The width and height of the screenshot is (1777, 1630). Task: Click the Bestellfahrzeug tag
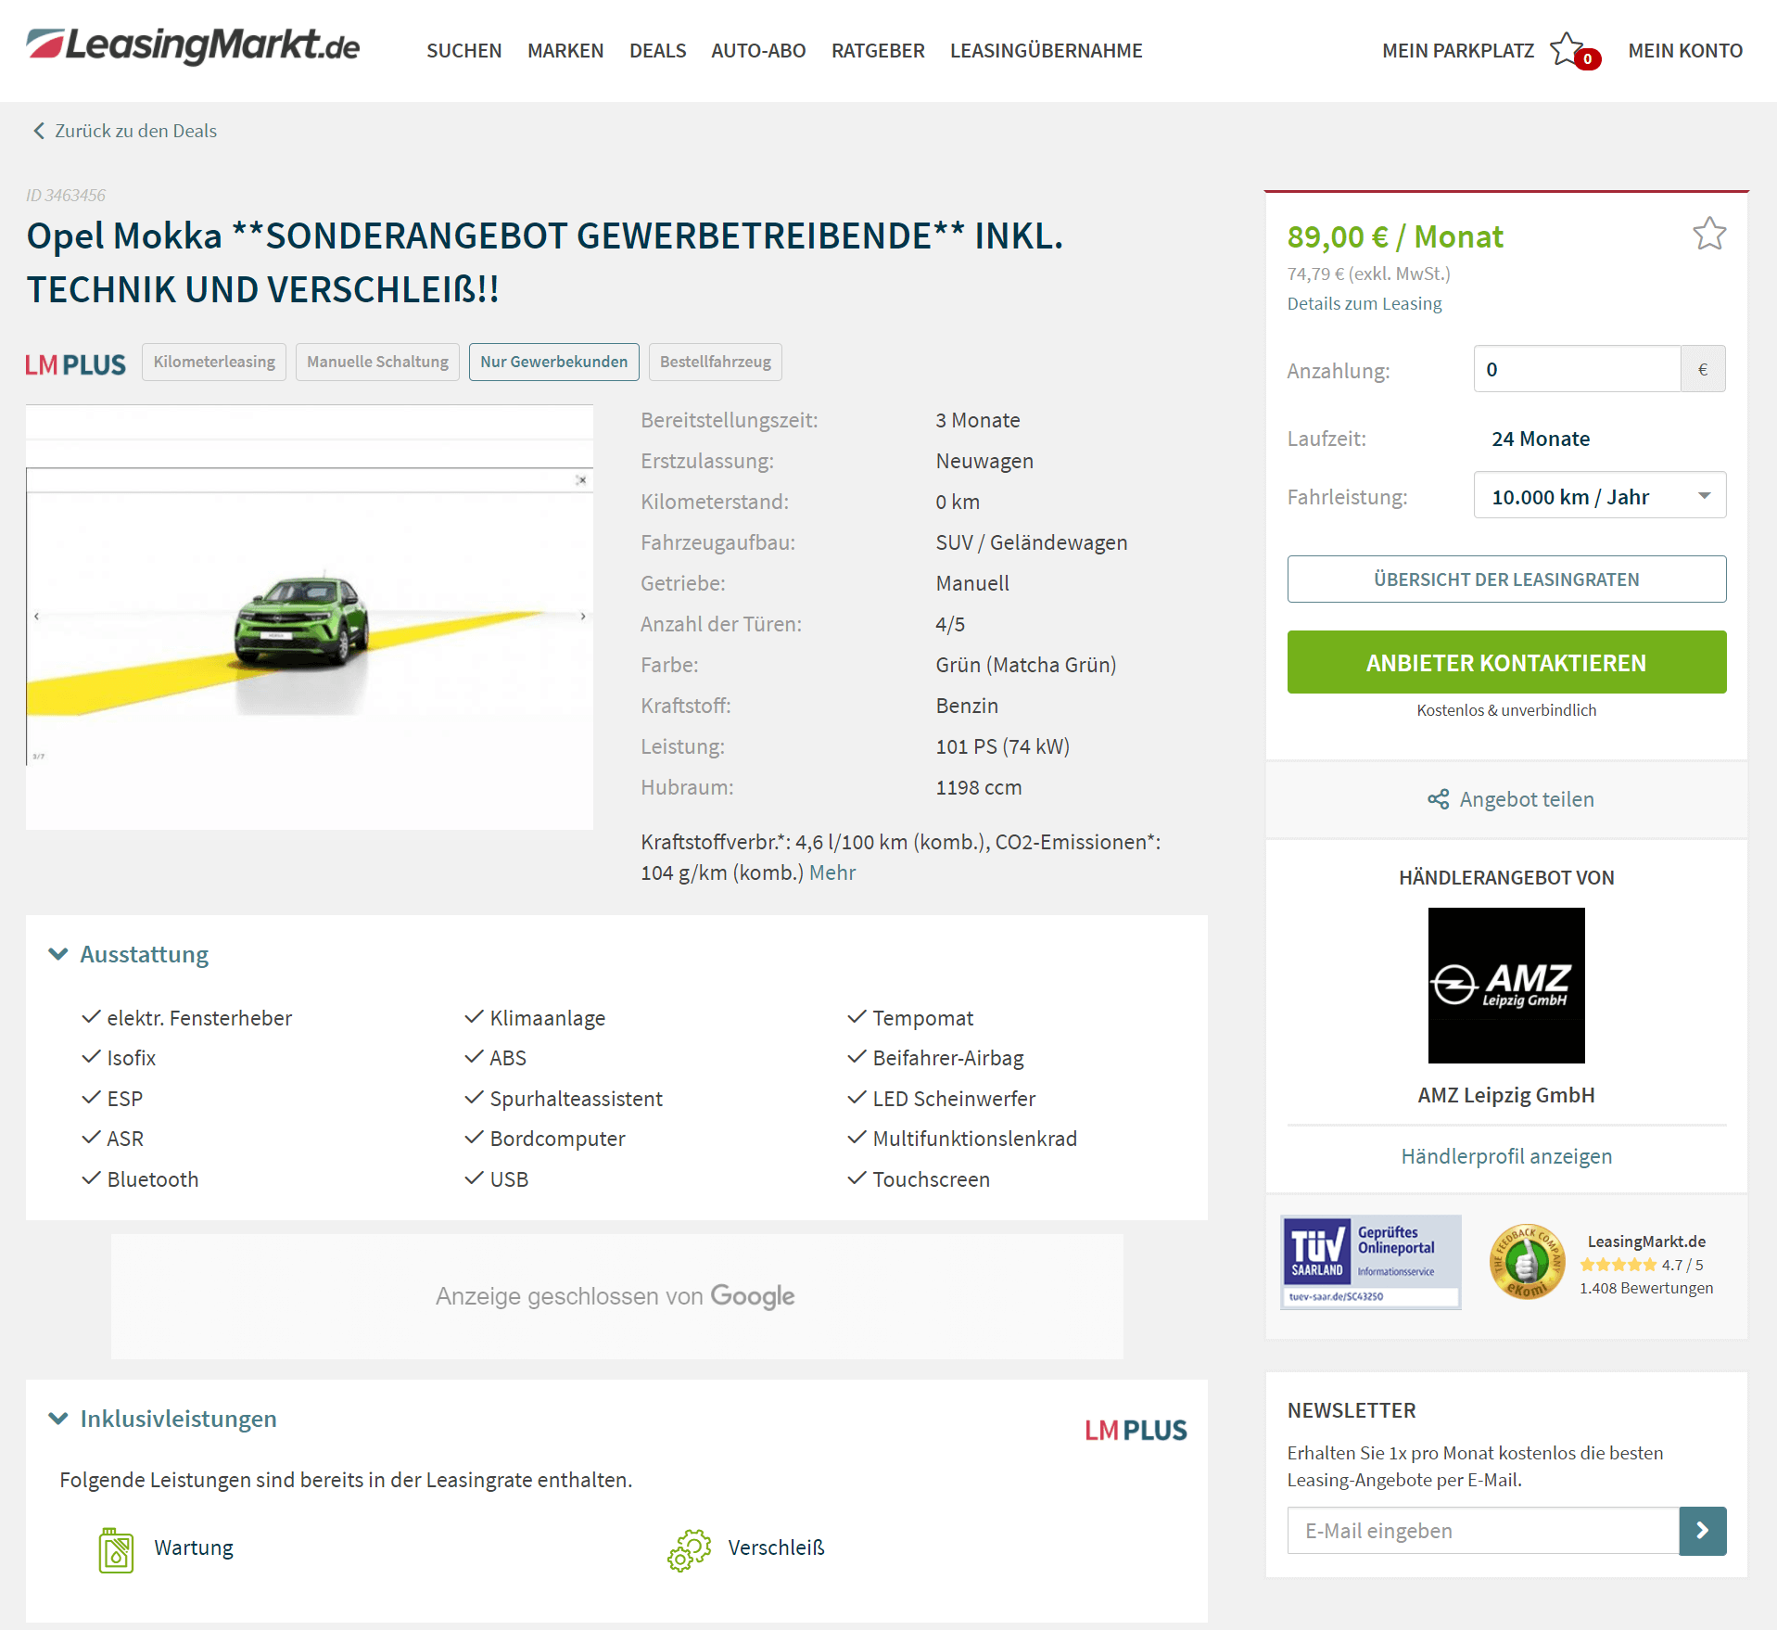715,362
